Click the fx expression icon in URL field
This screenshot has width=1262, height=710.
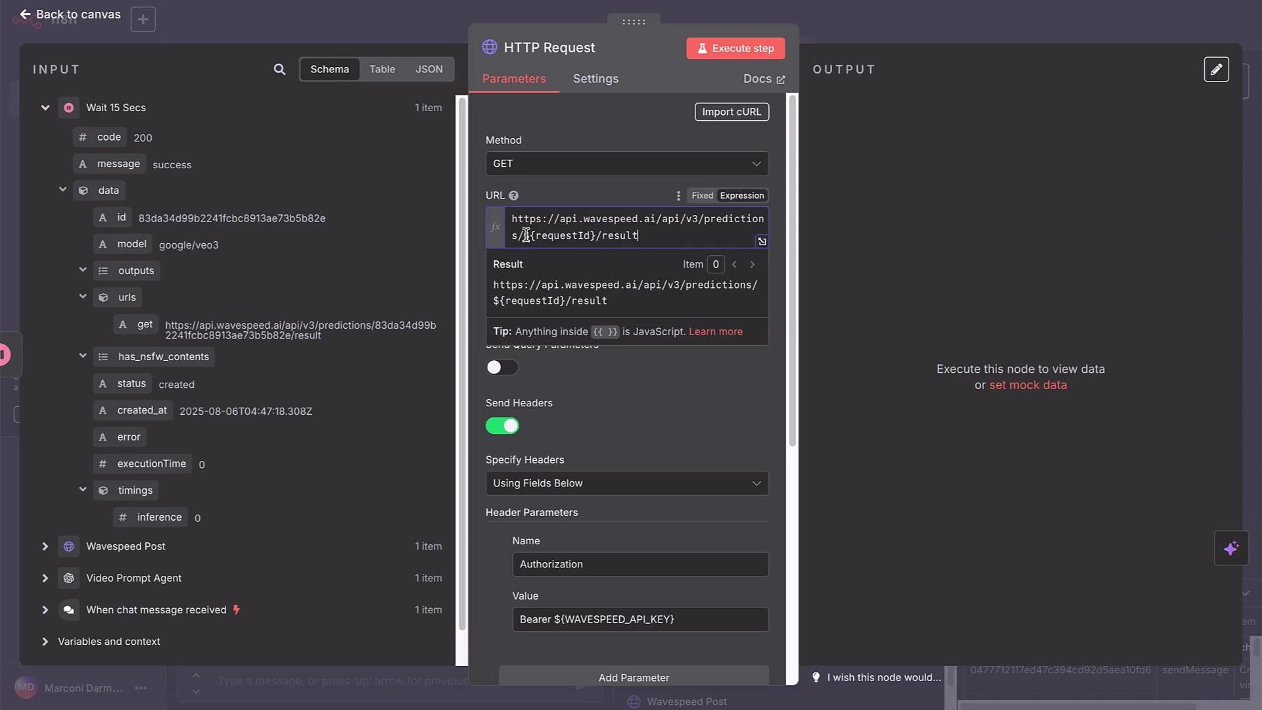point(495,227)
